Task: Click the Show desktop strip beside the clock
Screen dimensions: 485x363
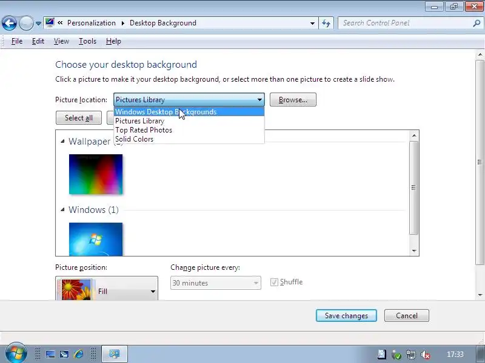Action: tap(479, 354)
